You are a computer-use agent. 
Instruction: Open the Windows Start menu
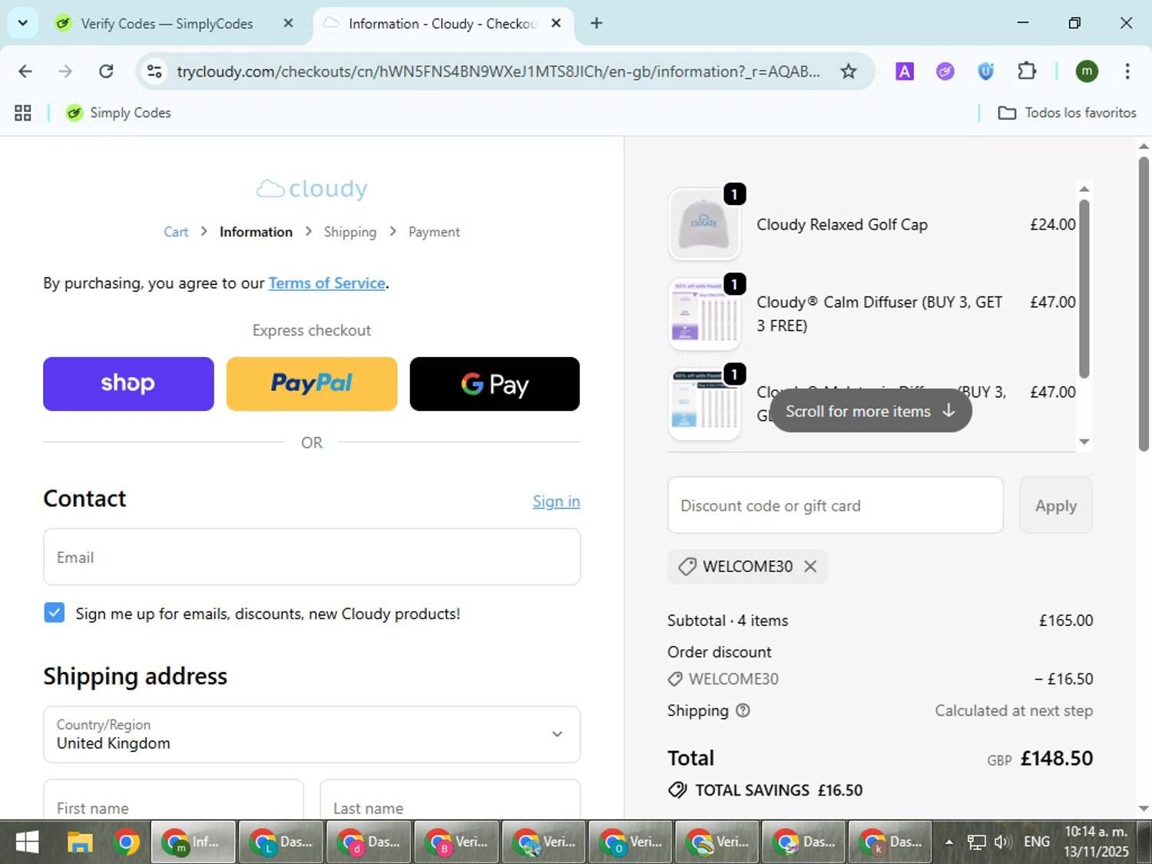coord(27,842)
